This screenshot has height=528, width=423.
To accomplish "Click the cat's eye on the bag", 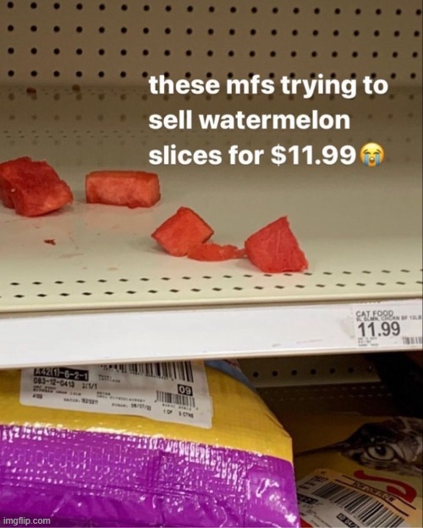I will [382, 453].
